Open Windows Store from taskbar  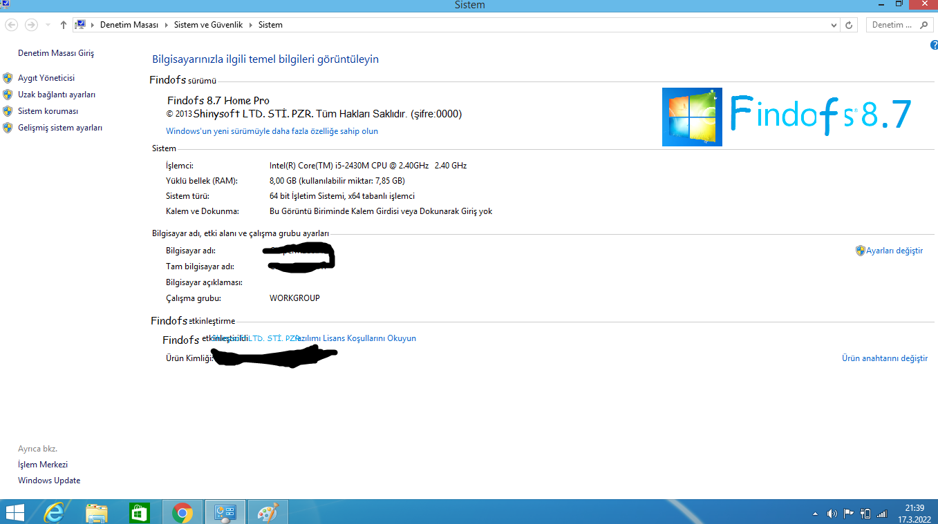click(140, 512)
